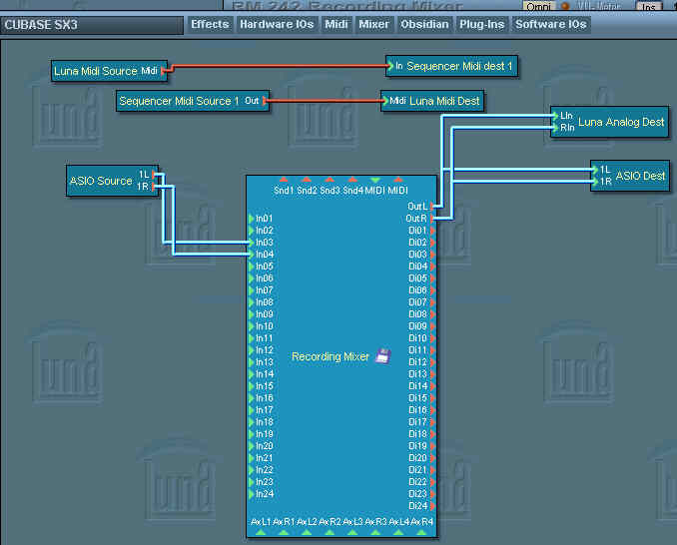Click the red MIDI cable from Luna Midi Source

(x=281, y=66)
